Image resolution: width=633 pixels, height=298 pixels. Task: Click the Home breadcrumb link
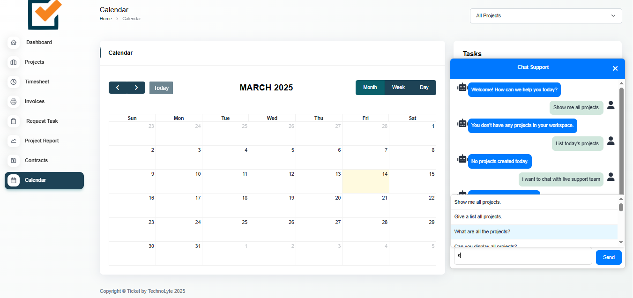106,19
